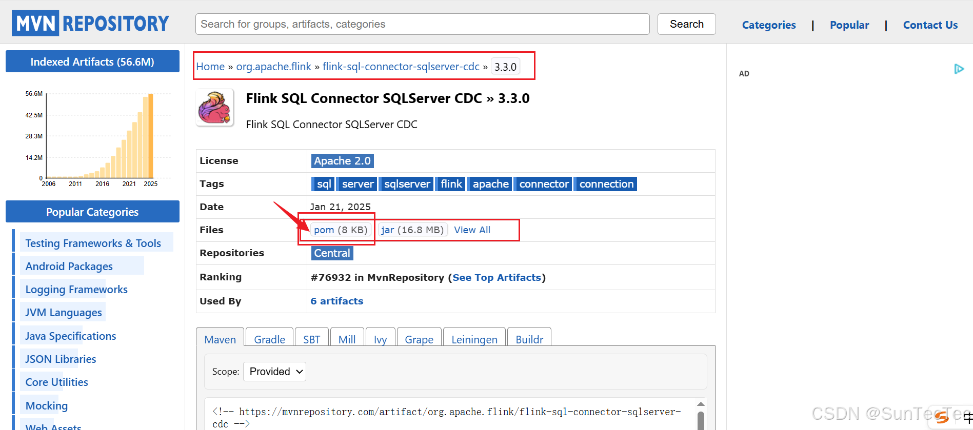The image size is (973, 430).
Task: Click the sqlserver tag
Action: pyautogui.click(x=407, y=184)
